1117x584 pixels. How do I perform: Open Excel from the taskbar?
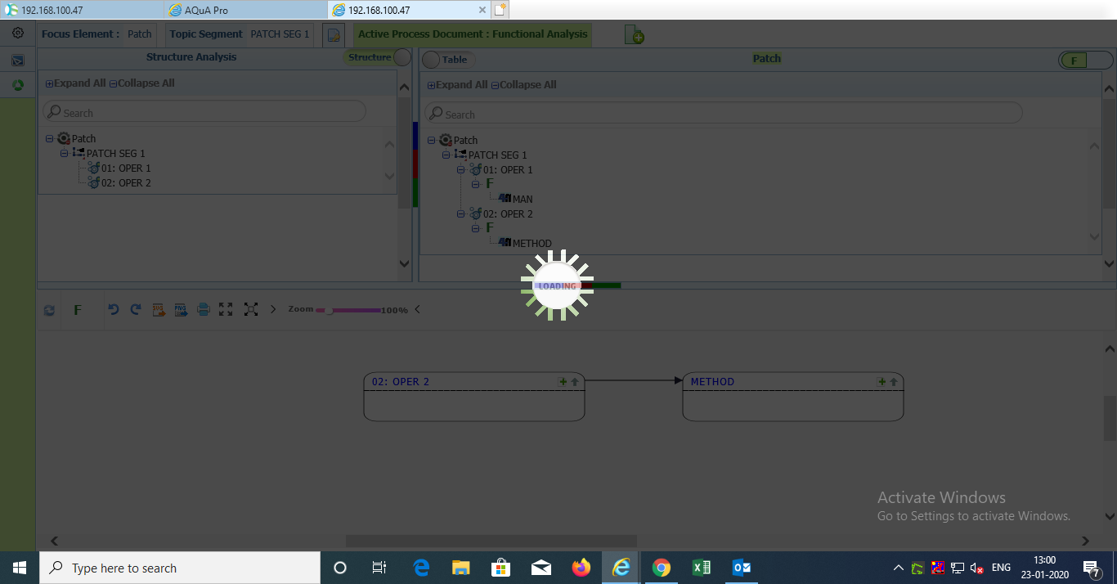pyautogui.click(x=702, y=568)
